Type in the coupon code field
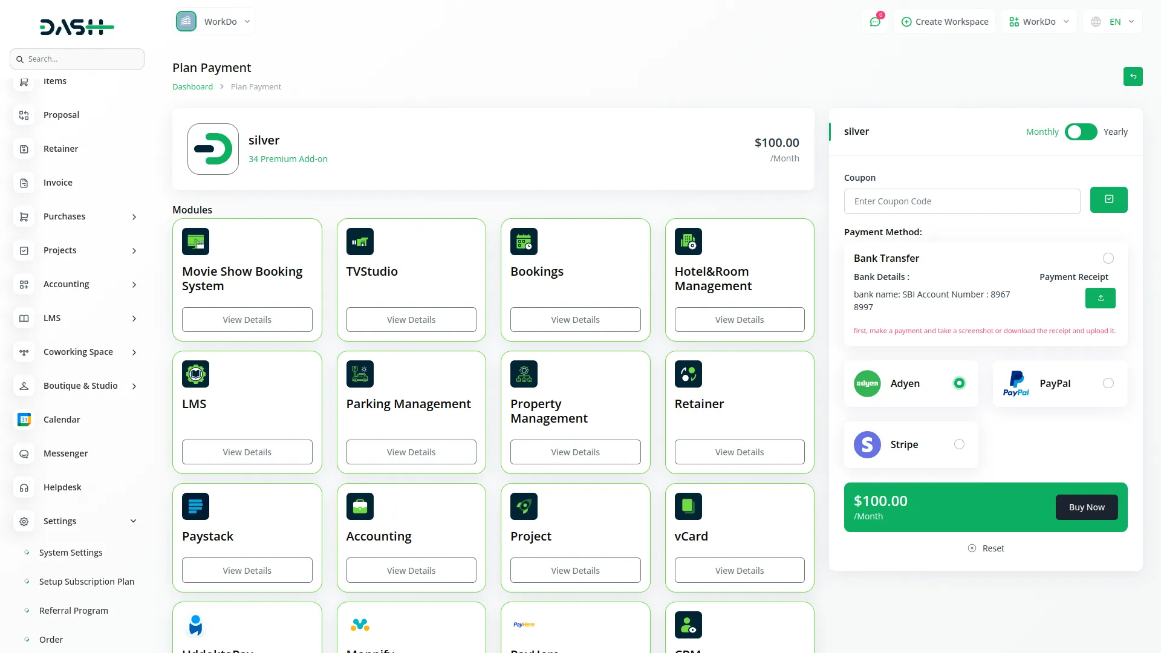 click(x=962, y=201)
